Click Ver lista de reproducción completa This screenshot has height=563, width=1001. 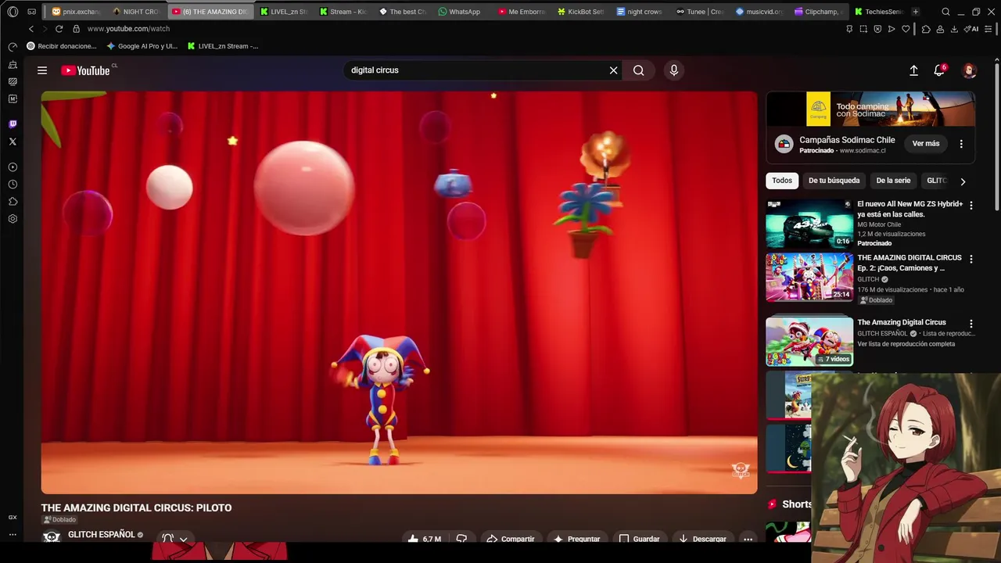pos(906,344)
